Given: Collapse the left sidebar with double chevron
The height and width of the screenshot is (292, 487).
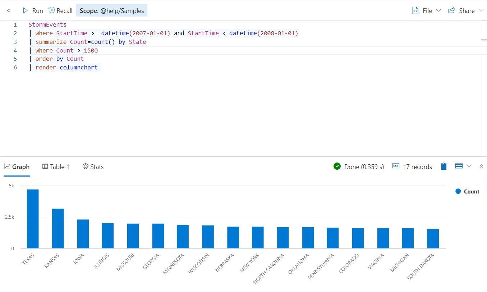Looking at the screenshot, I should 9,10.
